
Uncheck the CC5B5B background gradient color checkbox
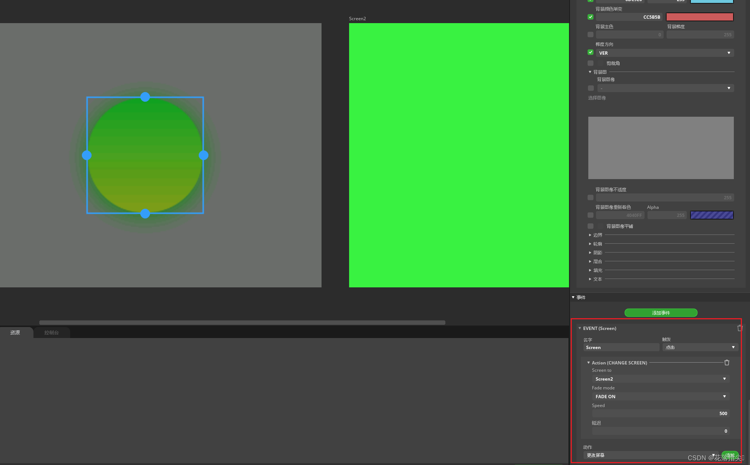click(591, 17)
